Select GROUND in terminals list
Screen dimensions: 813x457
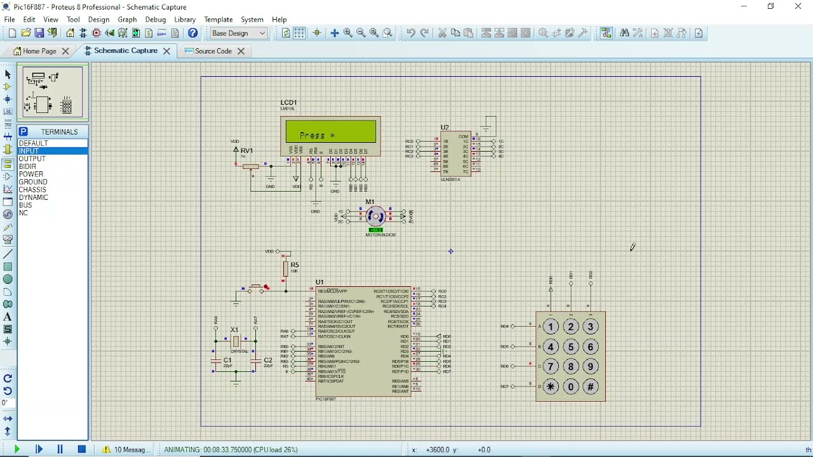point(33,182)
